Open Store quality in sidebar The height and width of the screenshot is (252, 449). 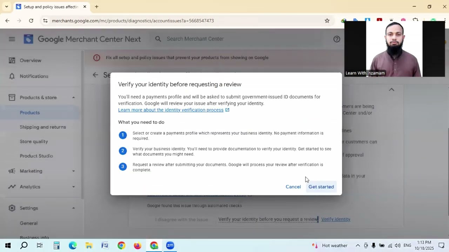coord(34,141)
